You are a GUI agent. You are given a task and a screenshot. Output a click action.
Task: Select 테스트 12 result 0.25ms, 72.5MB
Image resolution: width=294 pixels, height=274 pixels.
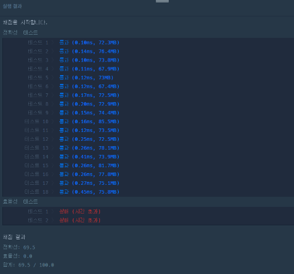[x=89, y=139]
